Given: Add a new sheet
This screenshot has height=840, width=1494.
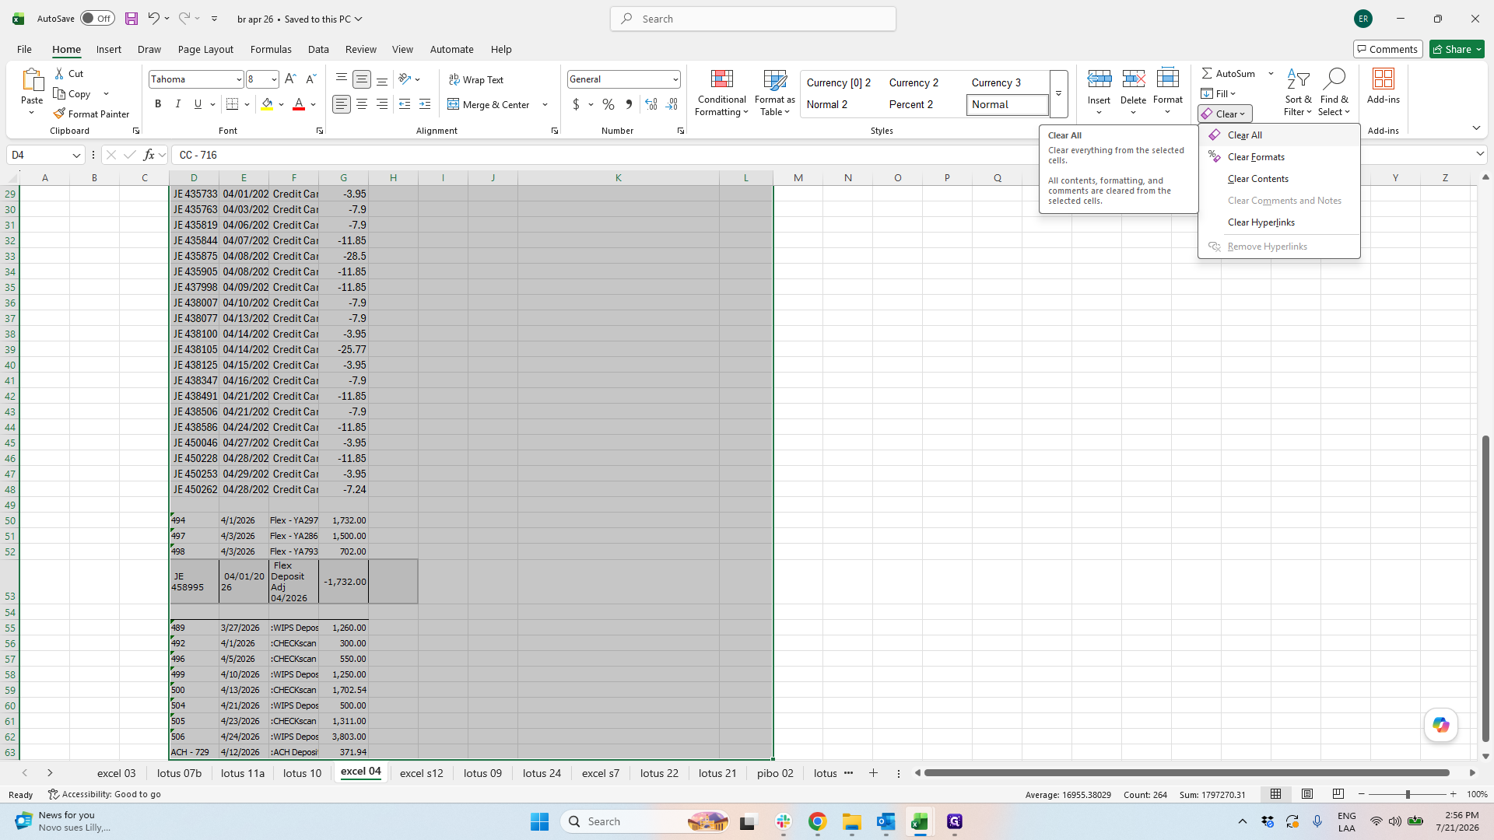Looking at the screenshot, I should pos(873,773).
